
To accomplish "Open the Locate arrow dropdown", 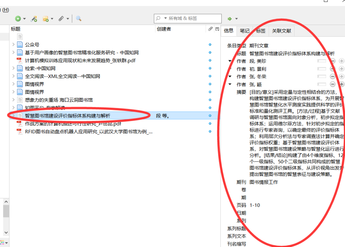I will [236, 19].
